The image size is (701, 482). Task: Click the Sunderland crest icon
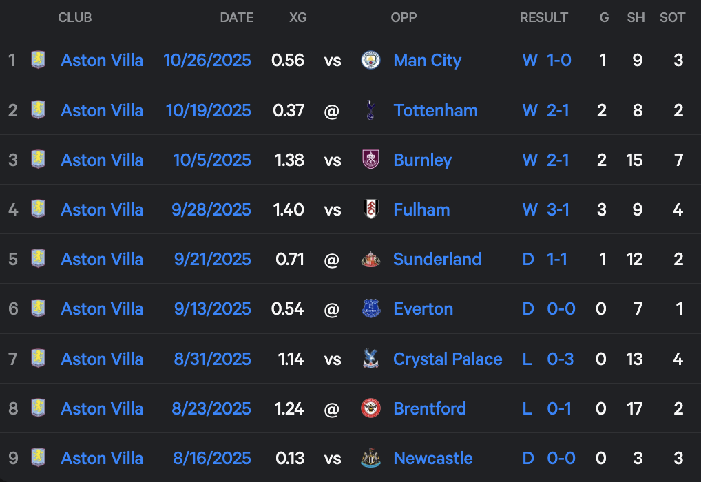click(x=371, y=260)
